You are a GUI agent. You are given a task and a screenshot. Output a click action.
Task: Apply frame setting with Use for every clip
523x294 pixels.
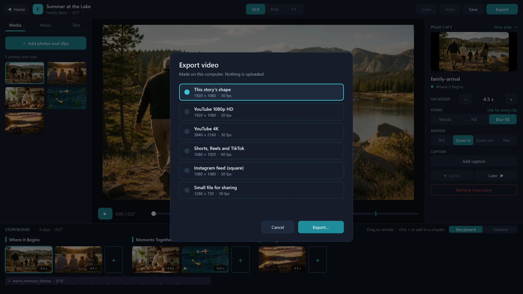pos(502,110)
